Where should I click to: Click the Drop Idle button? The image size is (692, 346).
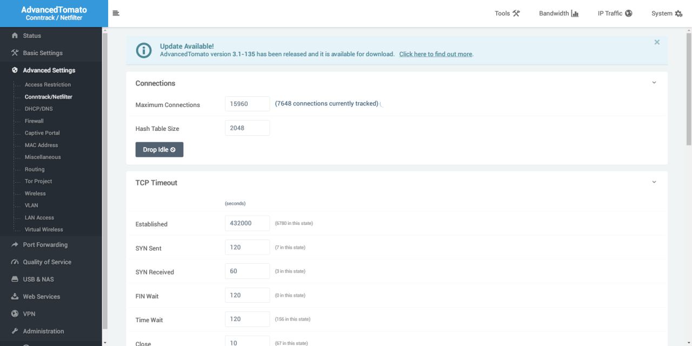(x=159, y=150)
